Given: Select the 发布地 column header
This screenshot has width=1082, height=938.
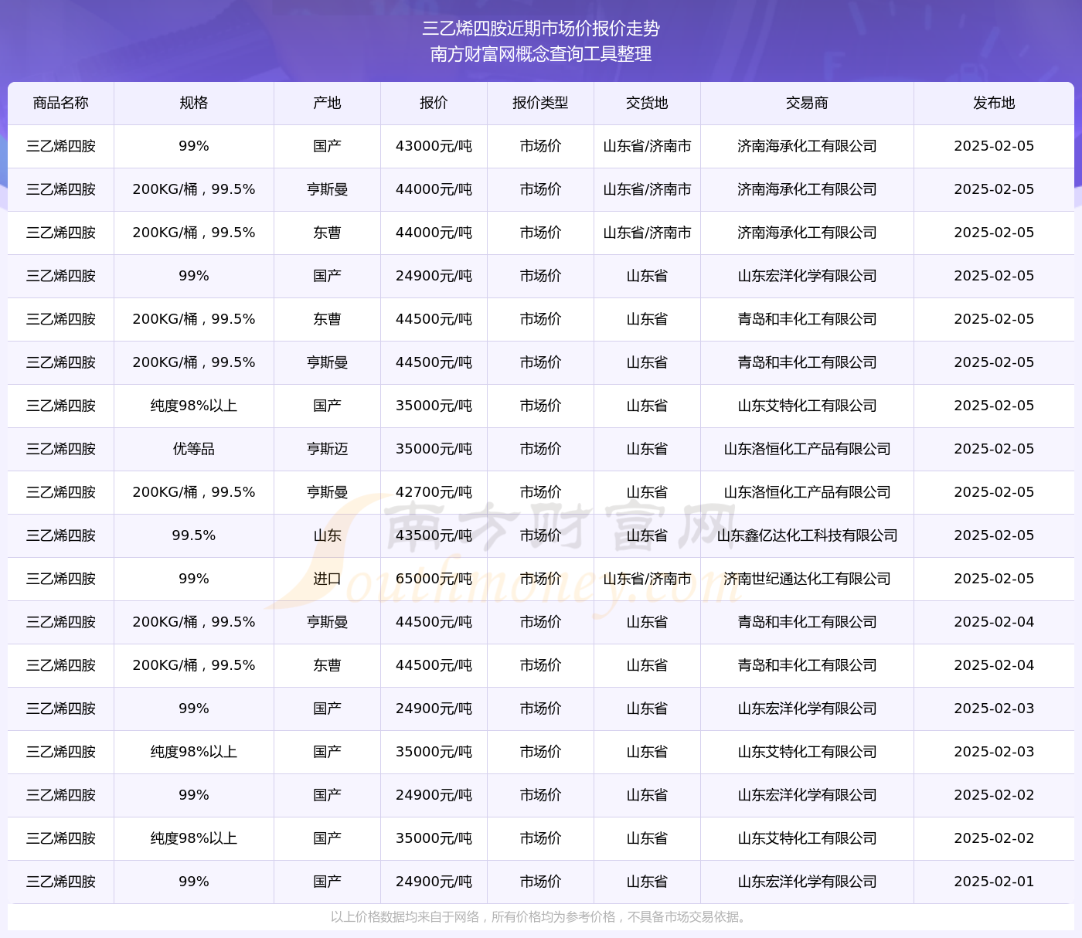Looking at the screenshot, I should pyautogui.click(x=995, y=103).
